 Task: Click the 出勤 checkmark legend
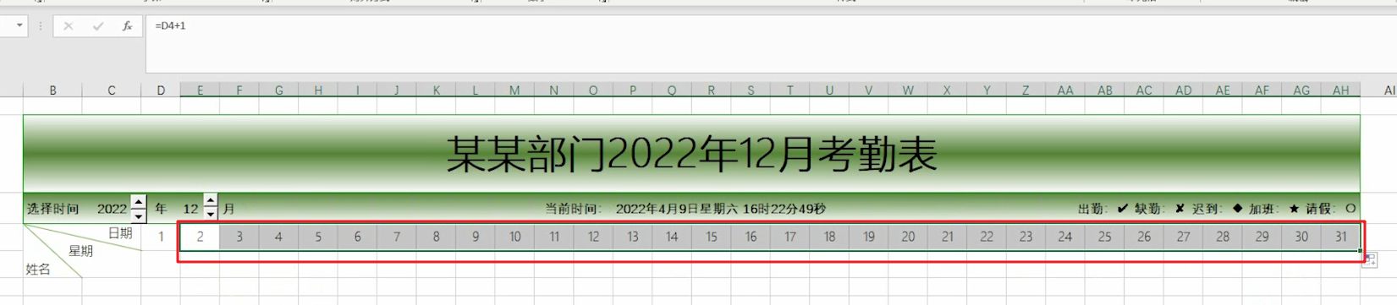click(x=1103, y=209)
